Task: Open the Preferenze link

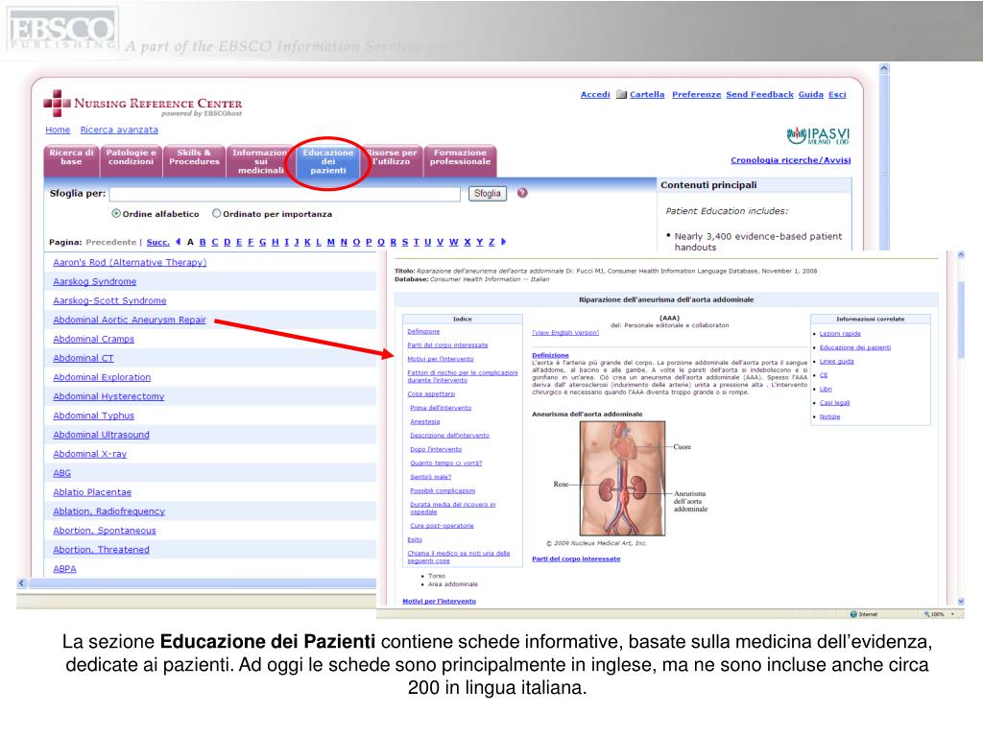Action: coord(697,95)
